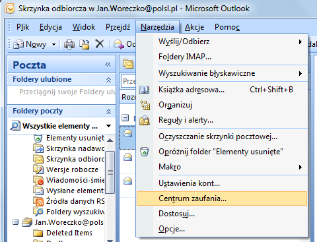Expand the Makro submenu
The image size is (317, 242).
click(x=300, y=167)
